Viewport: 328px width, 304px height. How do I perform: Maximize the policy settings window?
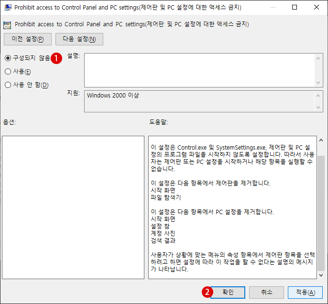click(x=295, y=7)
